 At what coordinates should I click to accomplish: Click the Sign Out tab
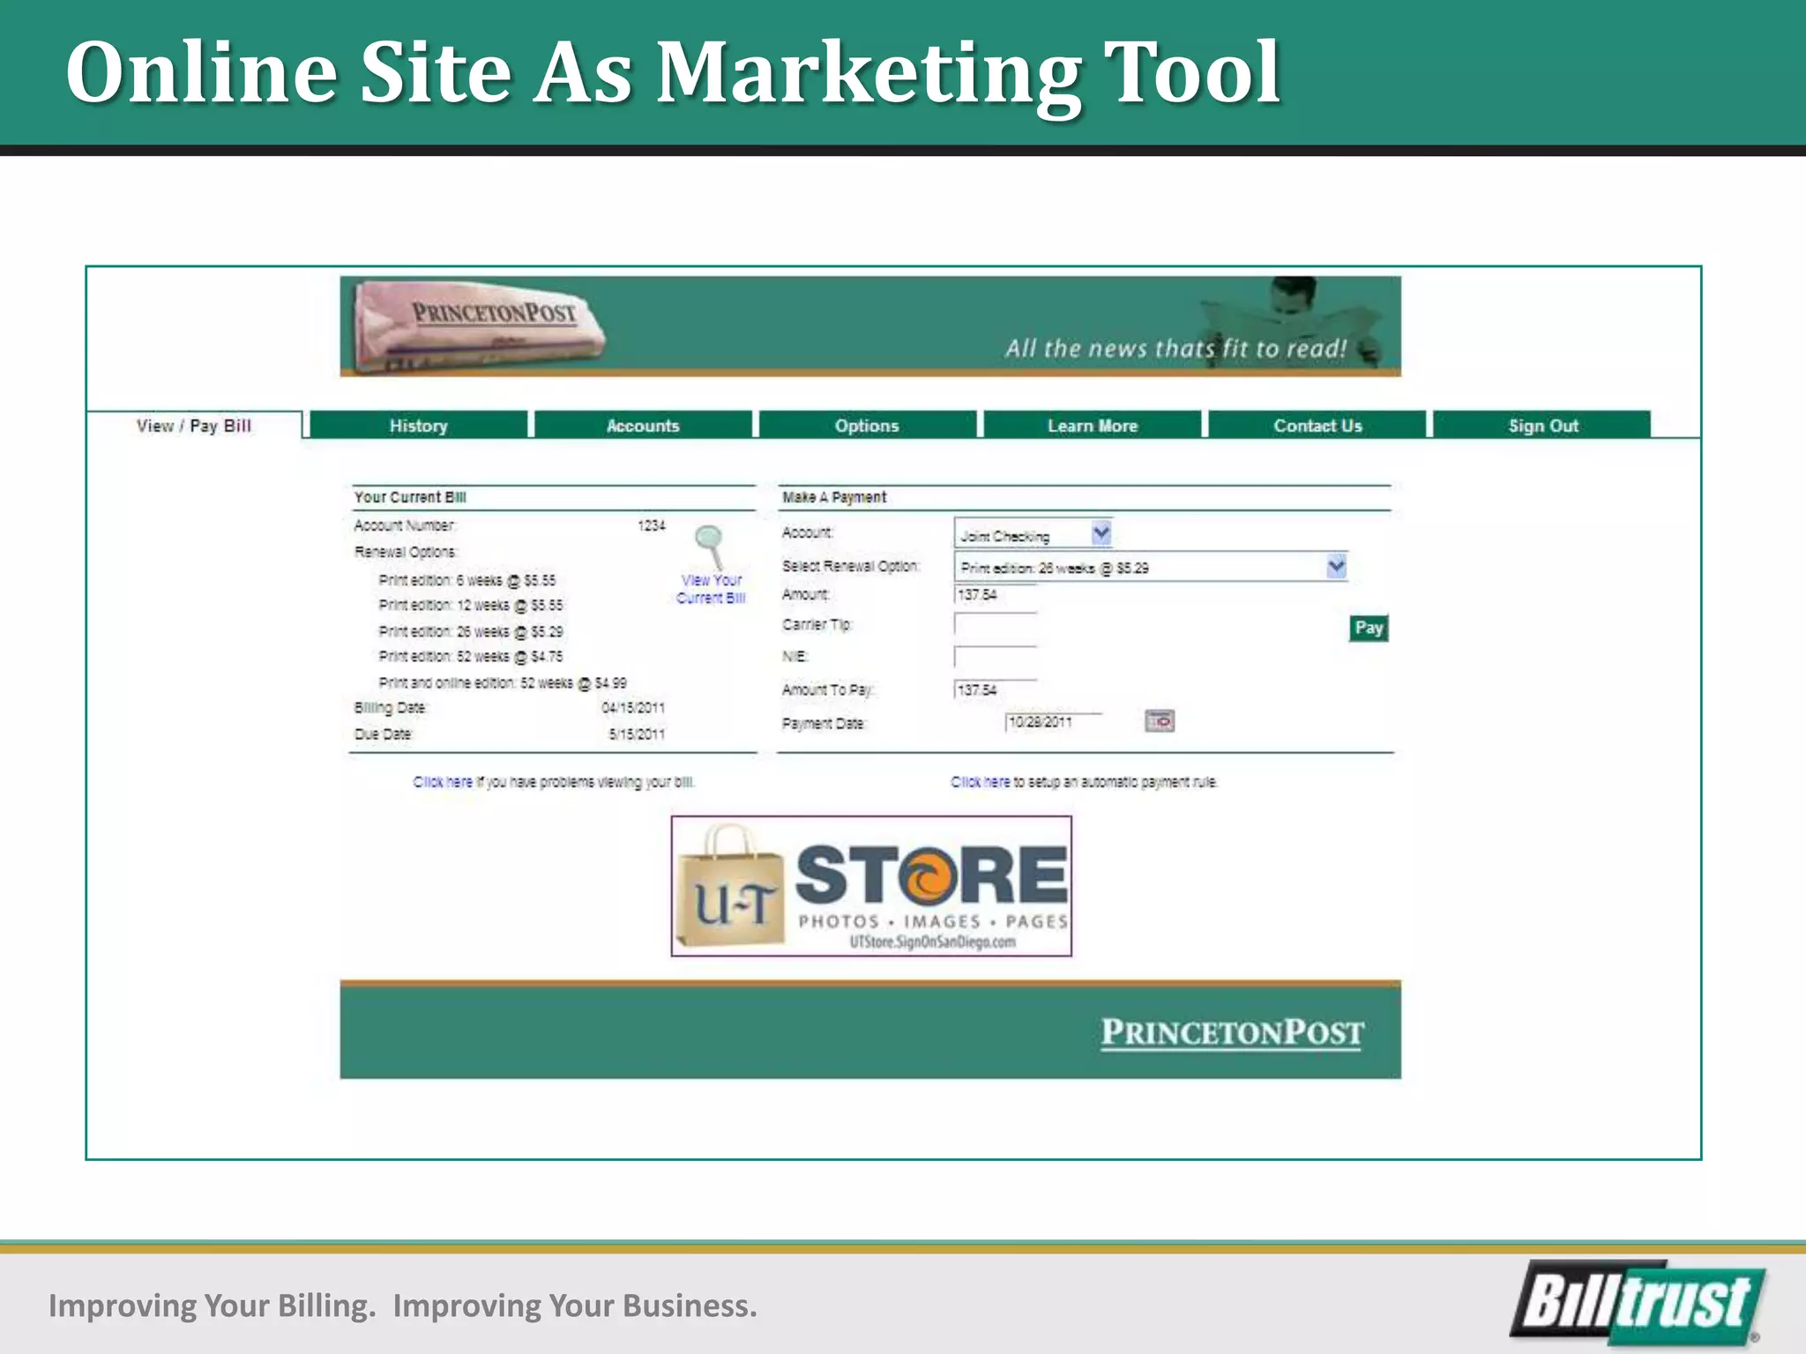[1542, 425]
